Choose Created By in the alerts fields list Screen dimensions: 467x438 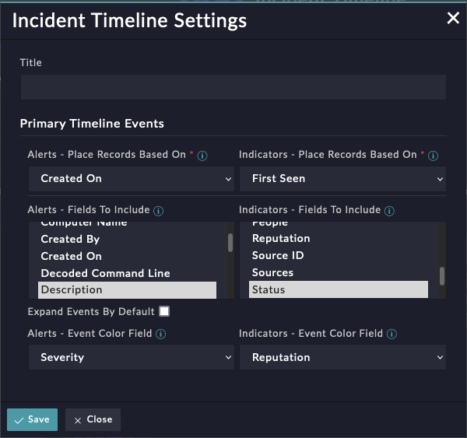point(70,240)
